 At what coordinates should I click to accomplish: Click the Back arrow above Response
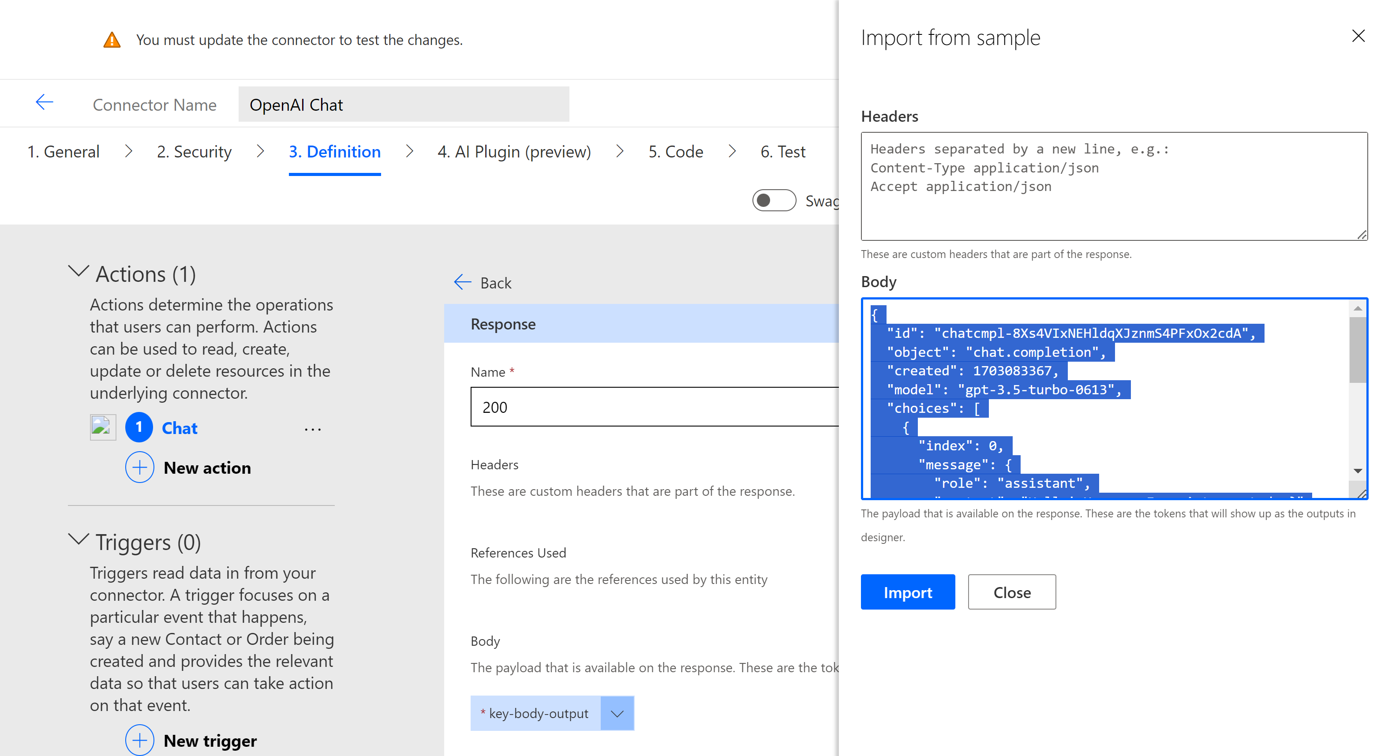click(x=463, y=282)
